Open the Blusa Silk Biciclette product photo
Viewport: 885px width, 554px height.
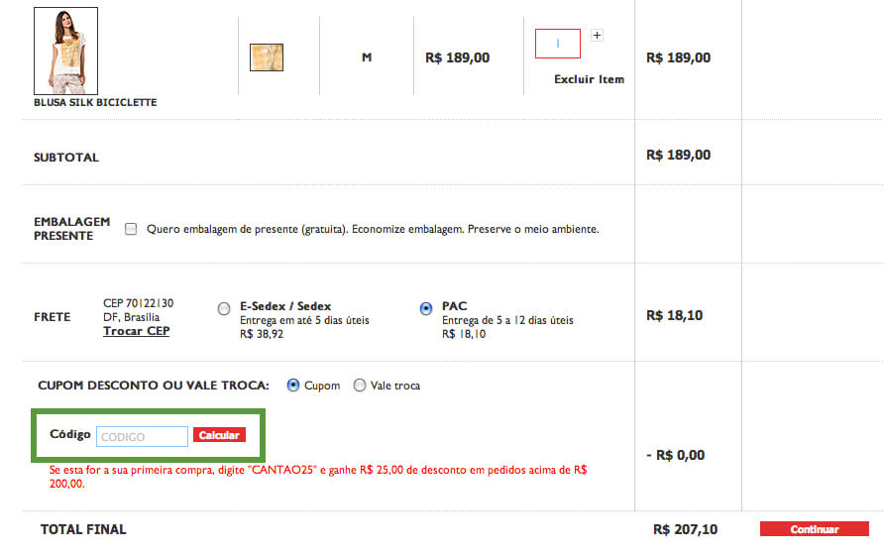tap(65, 51)
